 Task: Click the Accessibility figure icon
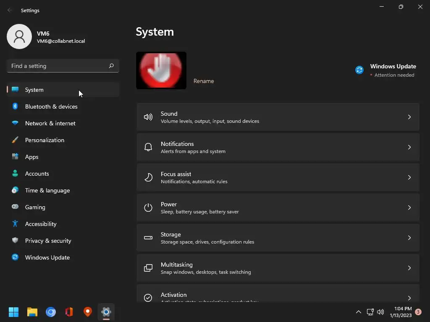15,224
